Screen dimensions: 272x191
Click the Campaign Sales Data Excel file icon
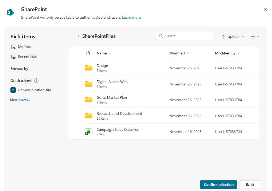click(89, 132)
